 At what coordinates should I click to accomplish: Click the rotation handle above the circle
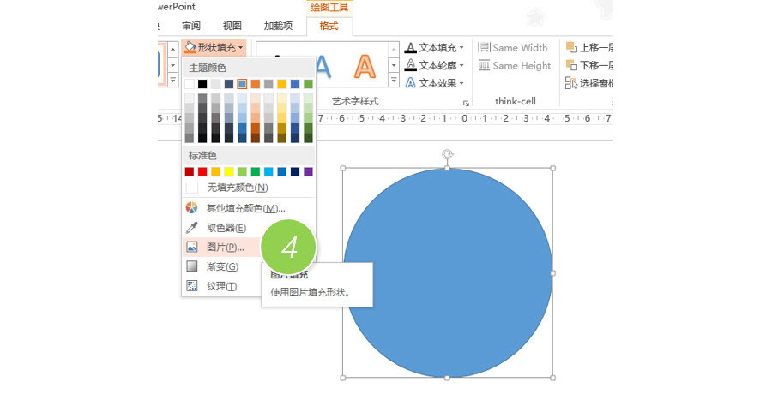point(447,155)
